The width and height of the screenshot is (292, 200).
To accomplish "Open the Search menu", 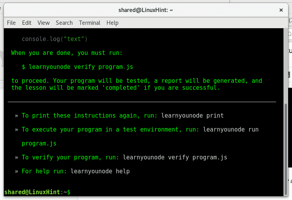I will point(64,23).
